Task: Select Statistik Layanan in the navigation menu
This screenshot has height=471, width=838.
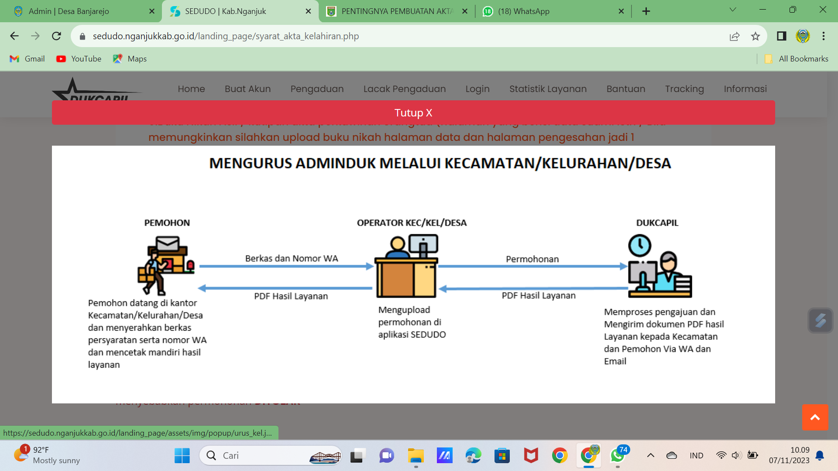Action: click(x=548, y=89)
